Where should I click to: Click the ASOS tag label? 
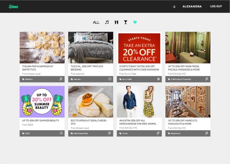26,133
